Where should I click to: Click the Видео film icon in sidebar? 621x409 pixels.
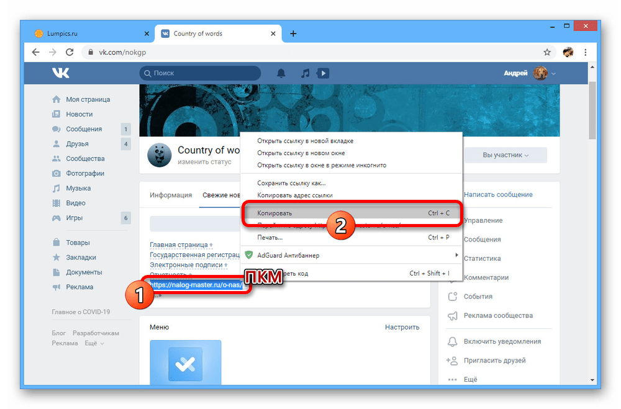[x=57, y=203]
